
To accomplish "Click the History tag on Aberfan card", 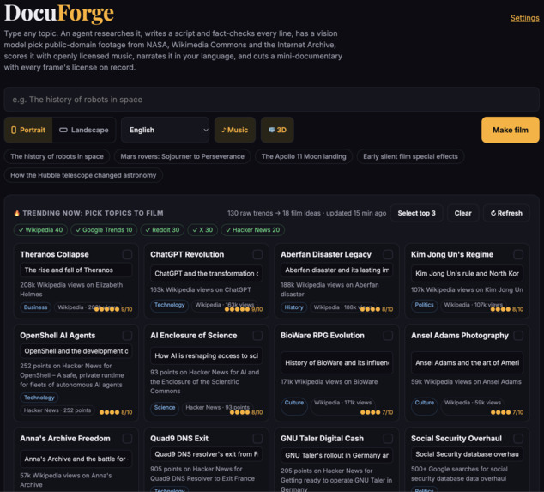I will 293,307.
